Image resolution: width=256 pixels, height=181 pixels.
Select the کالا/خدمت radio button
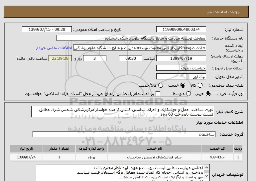161,85
